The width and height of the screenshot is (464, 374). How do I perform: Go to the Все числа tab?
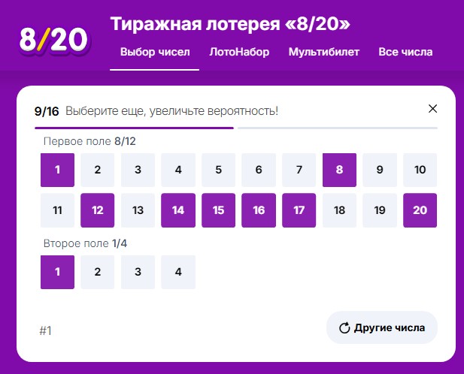point(405,52)
